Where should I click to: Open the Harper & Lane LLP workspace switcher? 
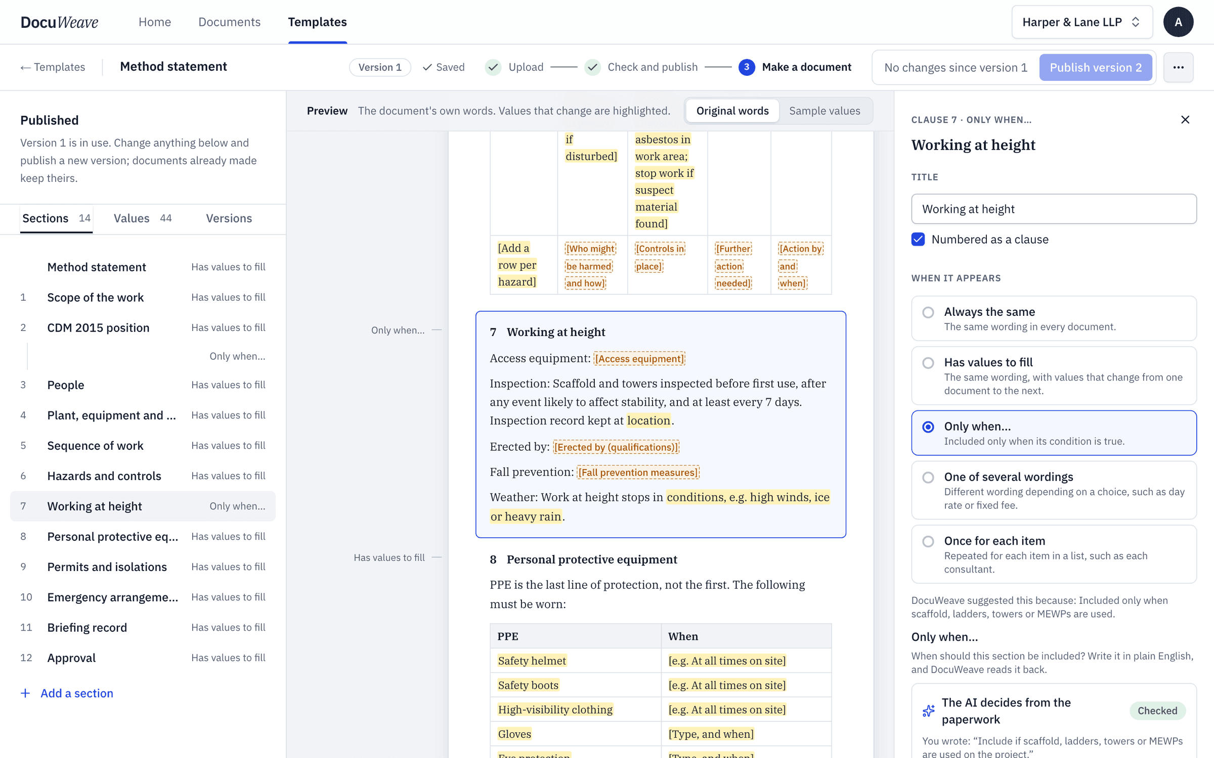point(1082,22)
